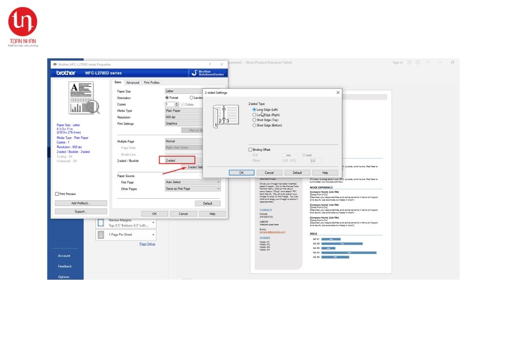The height and width of the screenshot is (338, 507).
Task: Click the printer icon in Properties title bar
Action: coord(55,64)
